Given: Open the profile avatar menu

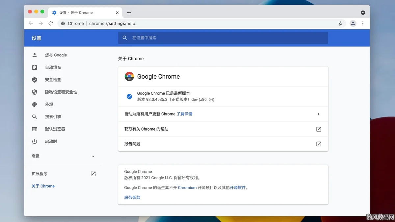Looking at the screenshot, I should coord(353,23).
